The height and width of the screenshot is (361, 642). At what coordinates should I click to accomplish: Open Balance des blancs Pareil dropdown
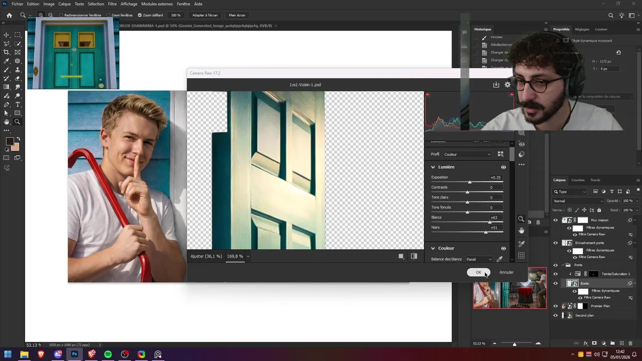pyautogui.click(x=479, y=259)
